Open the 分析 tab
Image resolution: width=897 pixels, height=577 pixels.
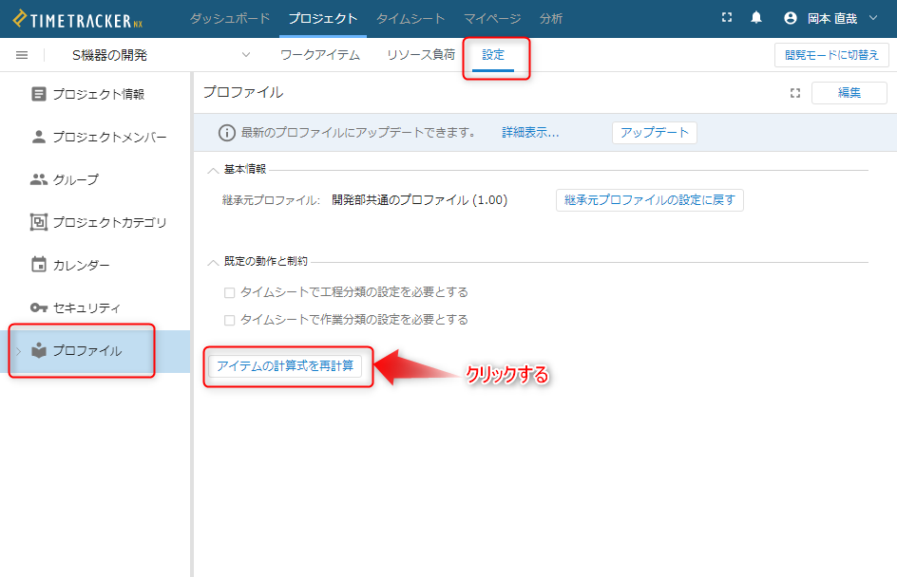(x=551, y=18)
